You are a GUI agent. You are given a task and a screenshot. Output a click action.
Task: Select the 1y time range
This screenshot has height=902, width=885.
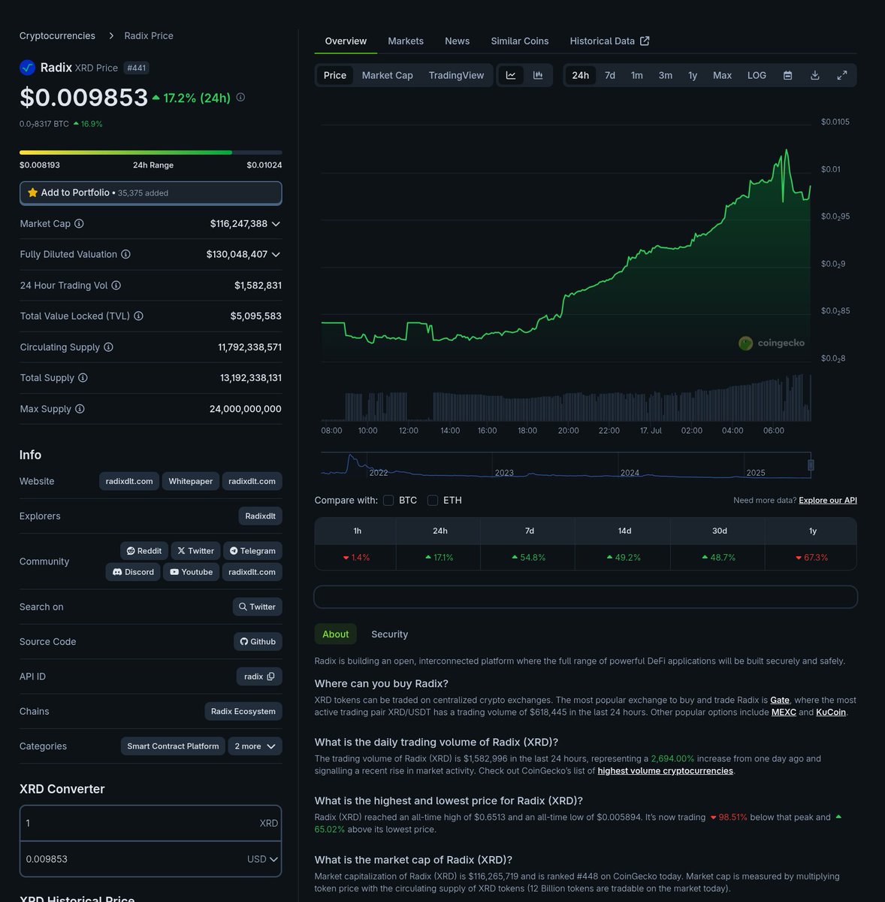coord(693,75)
